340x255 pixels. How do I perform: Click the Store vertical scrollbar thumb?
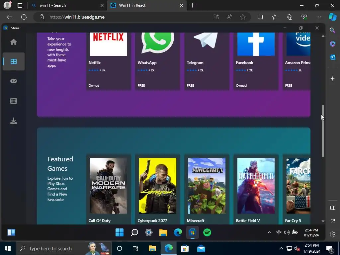coord(323,131)
